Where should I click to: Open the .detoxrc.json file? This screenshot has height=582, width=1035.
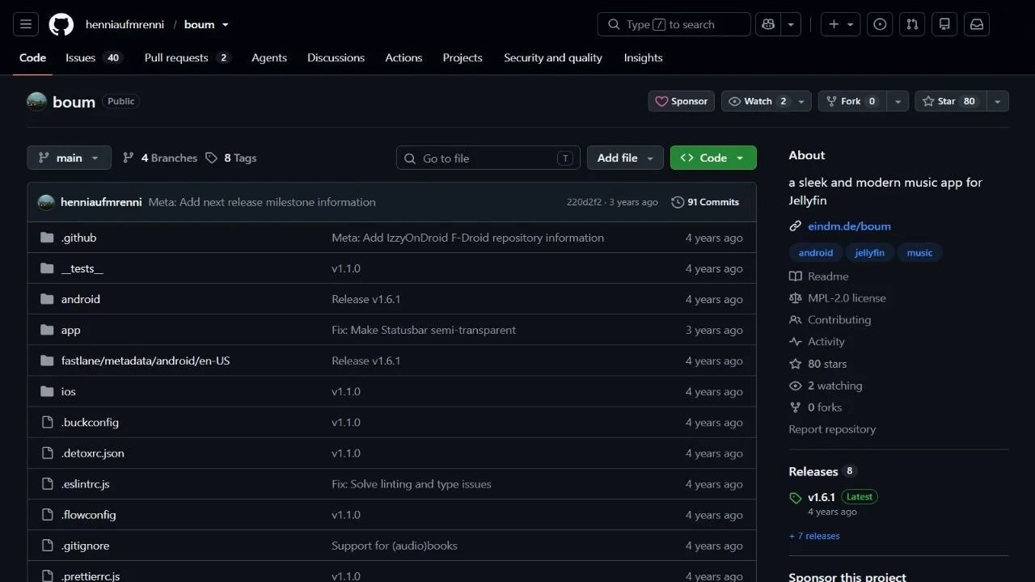click(x=93, y=453)
